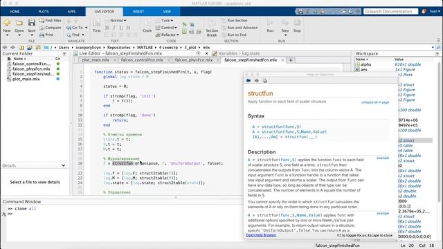
Task: Click the Run play icon
Action: 270,23
